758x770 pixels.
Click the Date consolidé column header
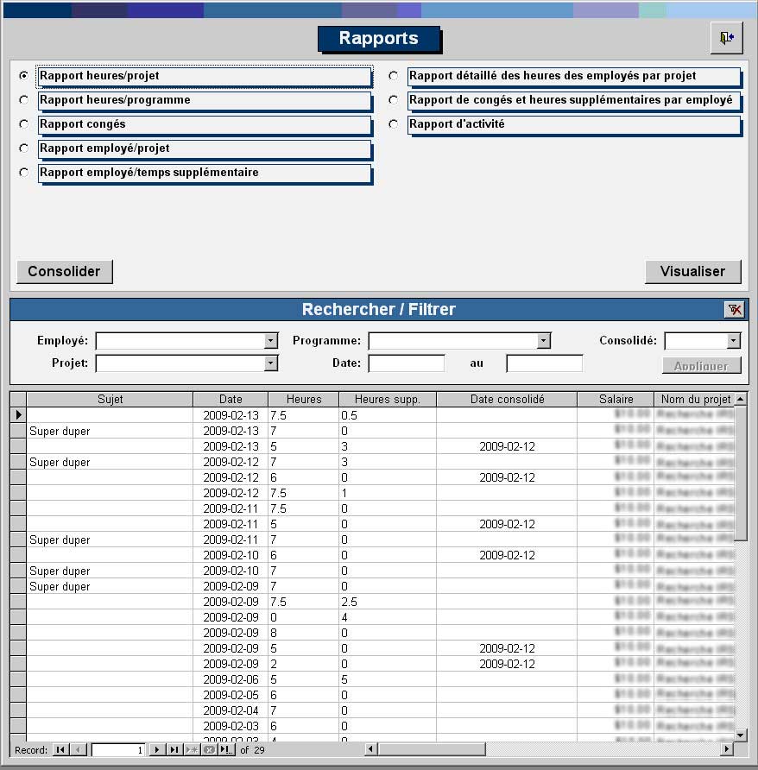507,399
